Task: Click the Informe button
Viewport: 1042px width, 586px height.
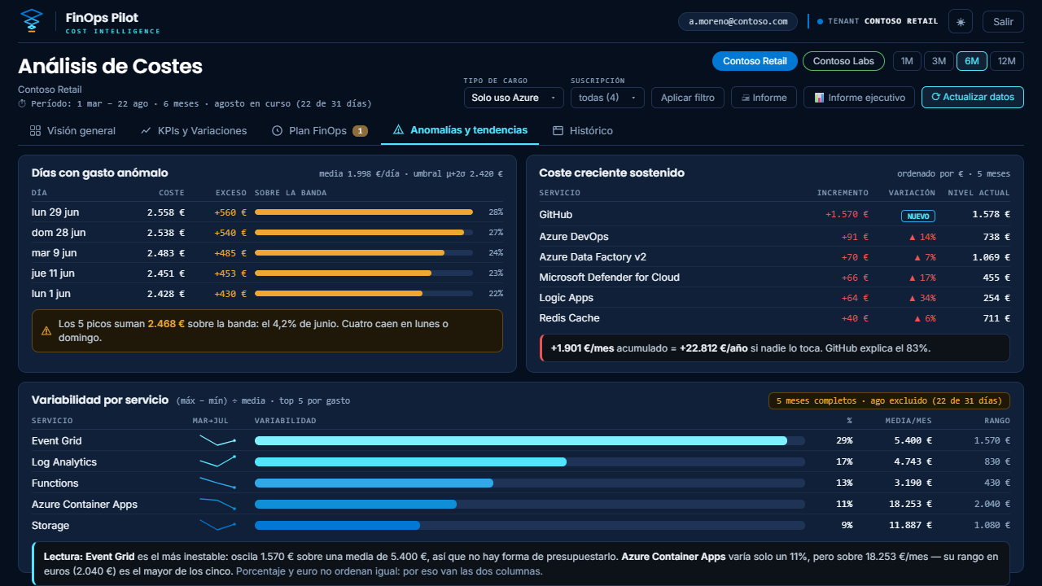Action: coord(764,98)
